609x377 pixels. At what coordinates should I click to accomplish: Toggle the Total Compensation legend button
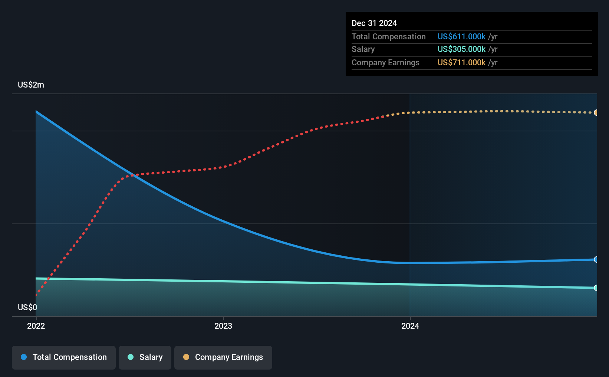coord(64,357)
